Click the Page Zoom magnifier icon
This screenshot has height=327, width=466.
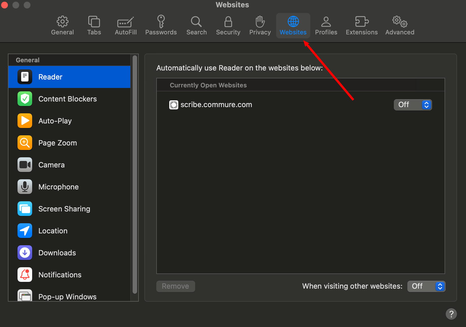25,143
